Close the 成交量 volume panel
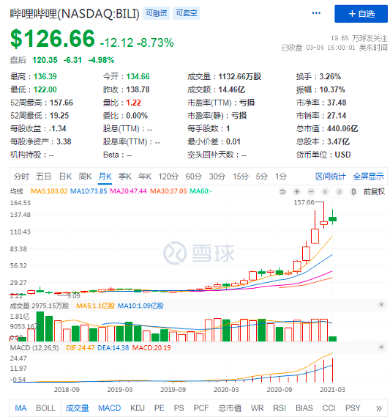The height and width of the screenshot is (417, 390). pyautogui.click(x=381, y=305)
